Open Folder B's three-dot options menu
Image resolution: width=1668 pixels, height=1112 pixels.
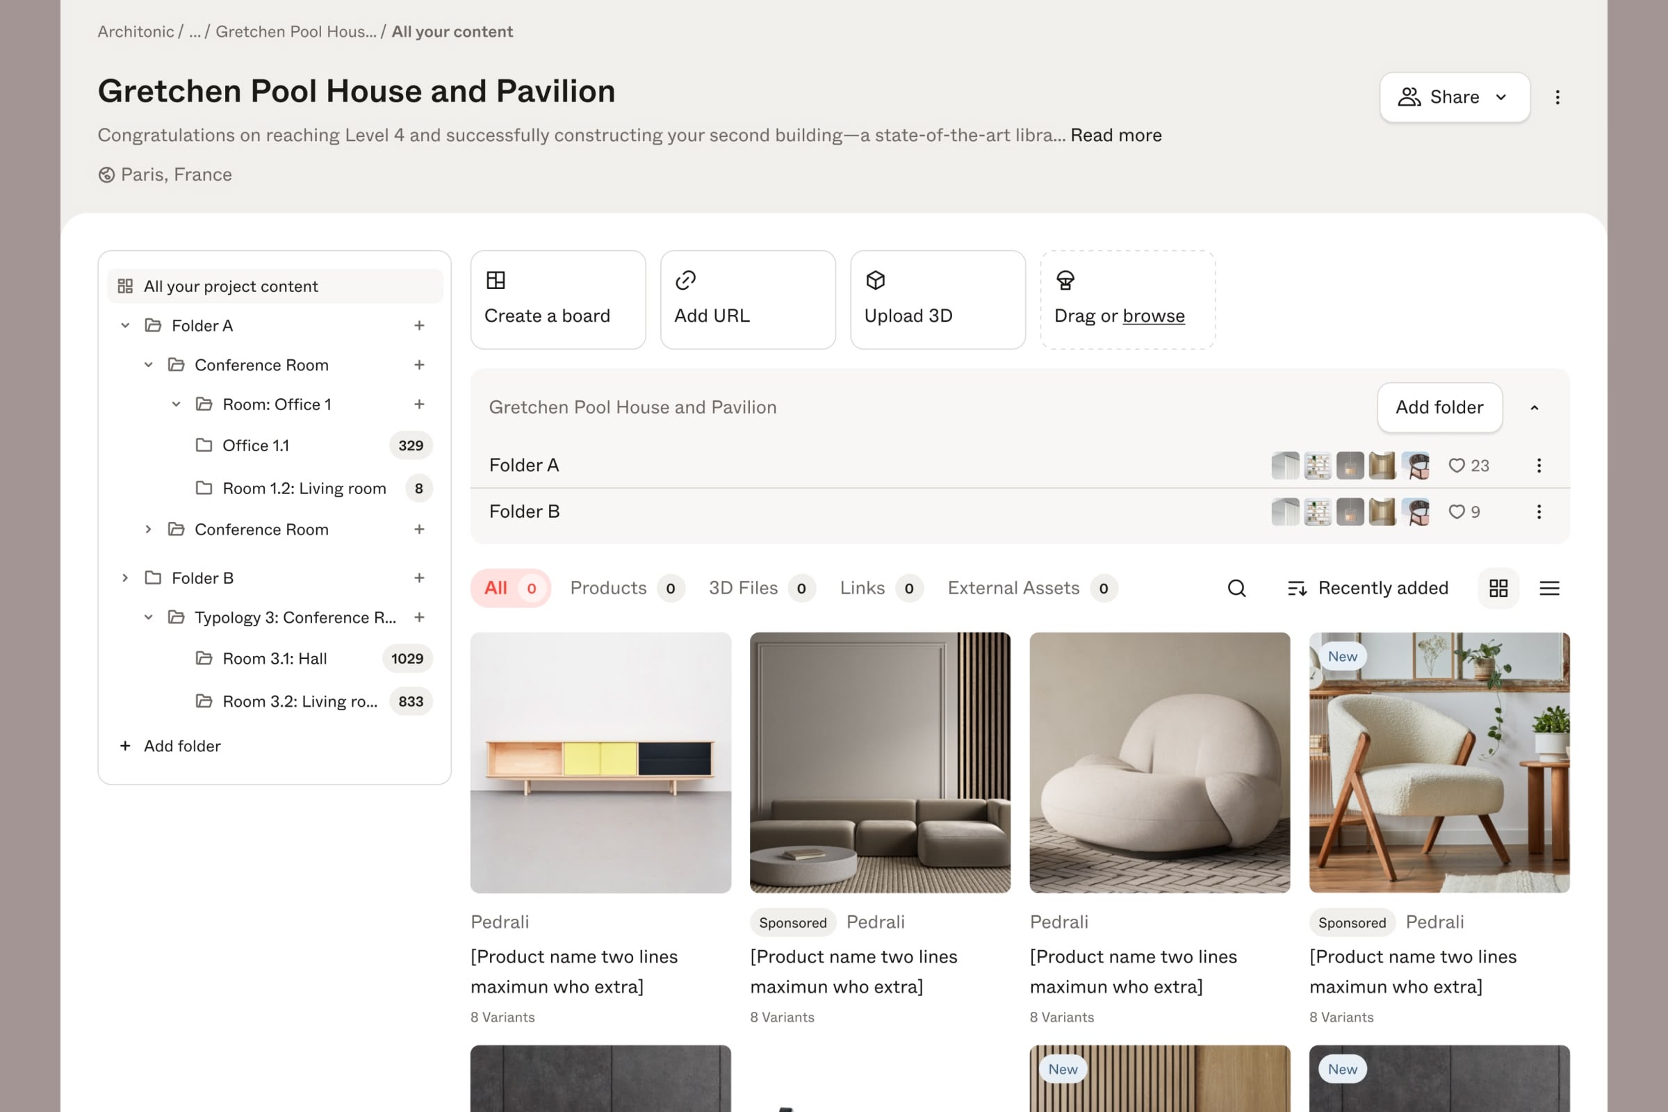[x=1539, y=512]
